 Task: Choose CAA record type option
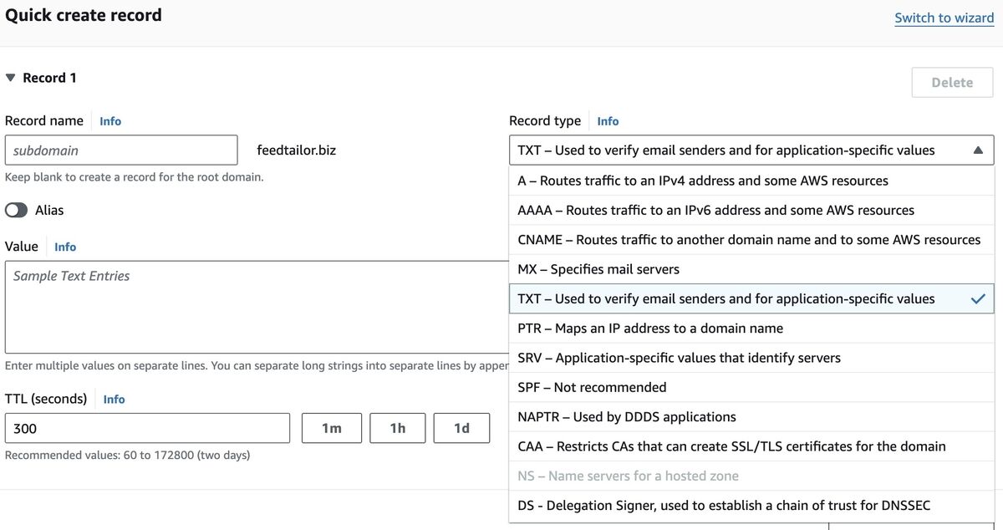[751, 446]
